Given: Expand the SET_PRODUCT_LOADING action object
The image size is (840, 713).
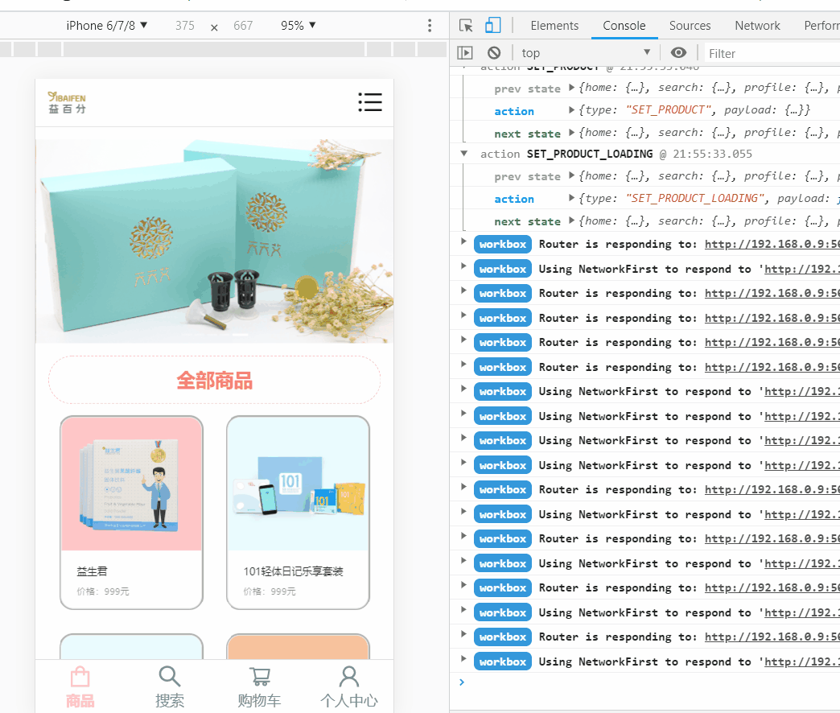Looking at the screenshot, I should pyautogui.click(x=571, y=198).
